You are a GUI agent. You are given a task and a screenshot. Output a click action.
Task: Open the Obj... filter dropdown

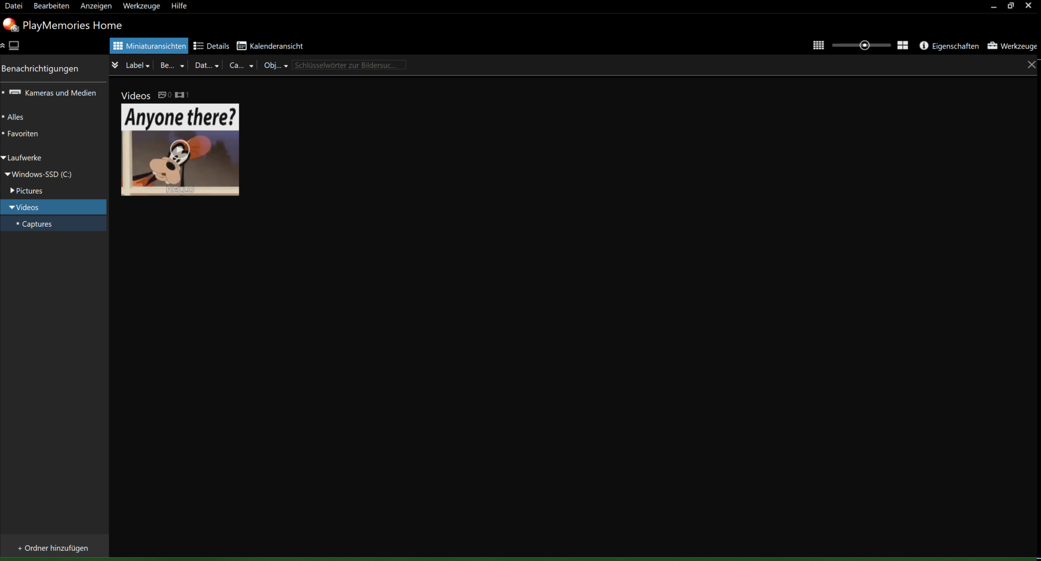276,65
